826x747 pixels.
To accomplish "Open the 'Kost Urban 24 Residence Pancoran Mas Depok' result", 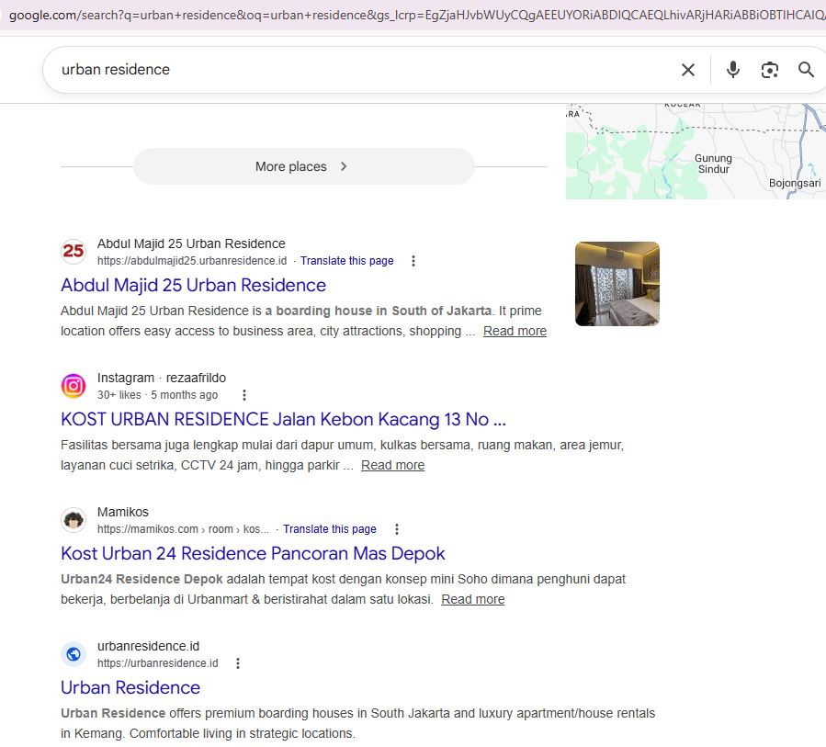I will [252, 553].
